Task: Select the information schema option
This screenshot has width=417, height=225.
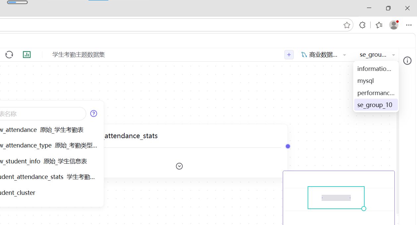Action: tap(376, 69)
